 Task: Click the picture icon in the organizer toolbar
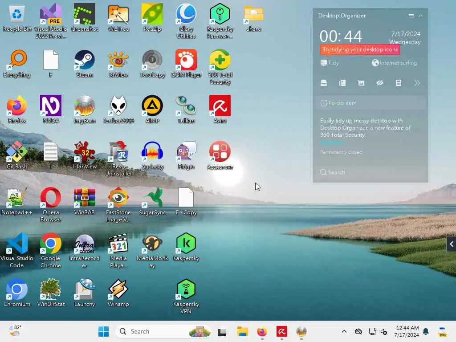pyautogui.click(x=361, y=83)
